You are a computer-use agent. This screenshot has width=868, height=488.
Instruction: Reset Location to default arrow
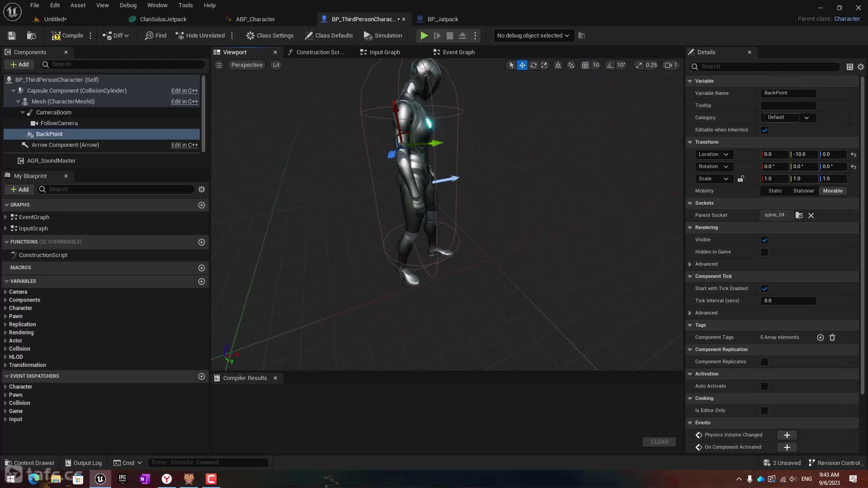[854, 155]
